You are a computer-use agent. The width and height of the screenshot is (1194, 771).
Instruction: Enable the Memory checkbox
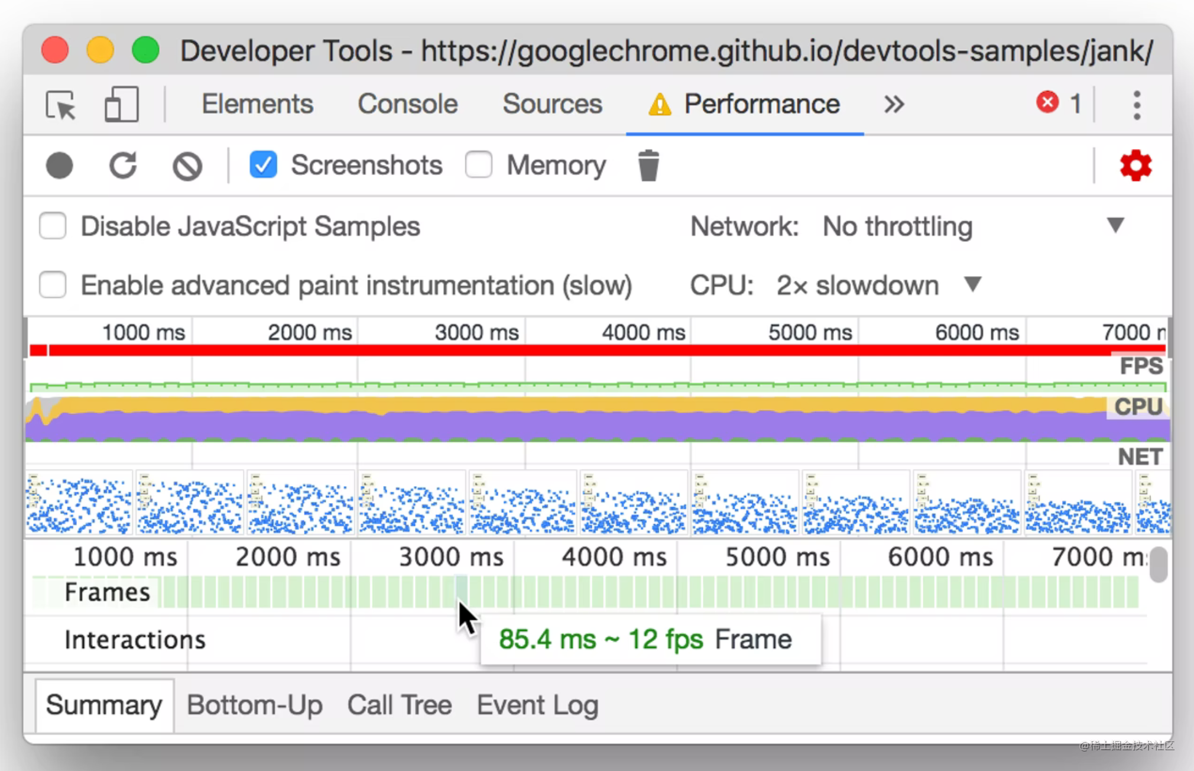[478, 165]
